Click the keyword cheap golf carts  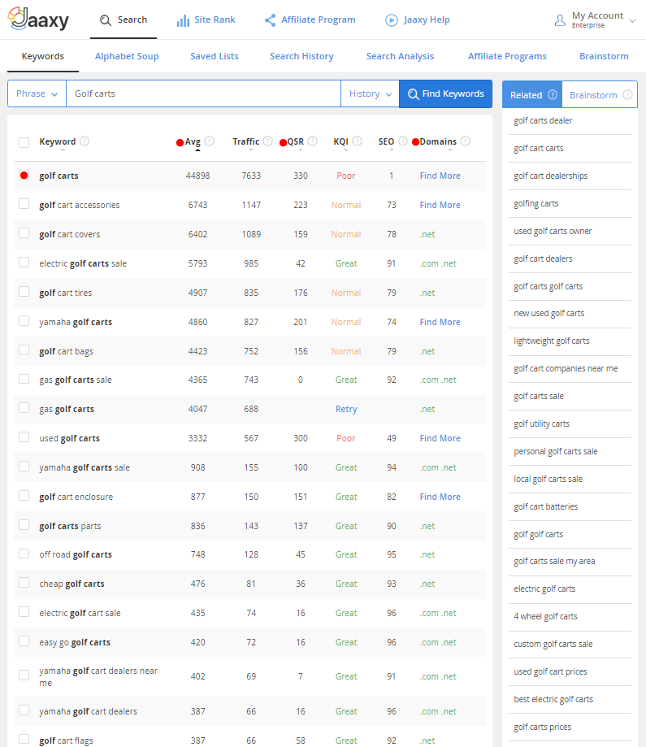tap(72, 584)
